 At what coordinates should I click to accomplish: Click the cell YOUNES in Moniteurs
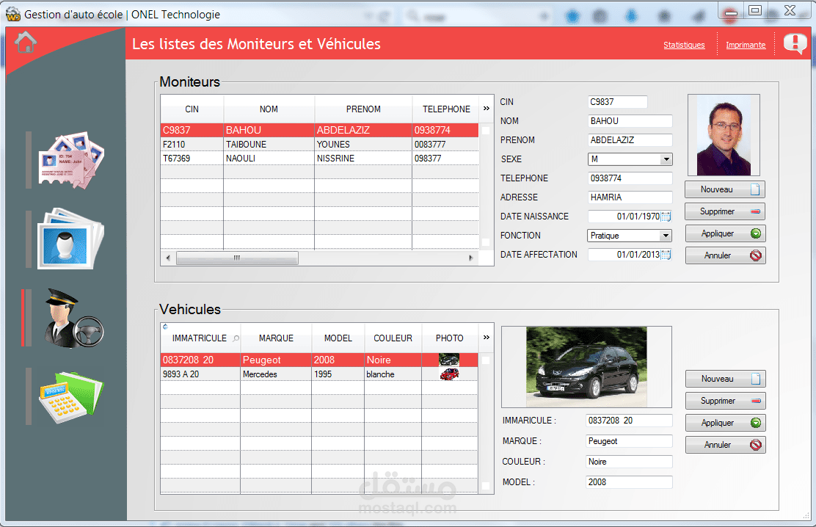click(x=363, y=145)
